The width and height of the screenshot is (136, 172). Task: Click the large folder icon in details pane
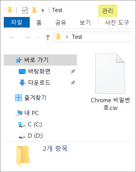click(23, 156)
